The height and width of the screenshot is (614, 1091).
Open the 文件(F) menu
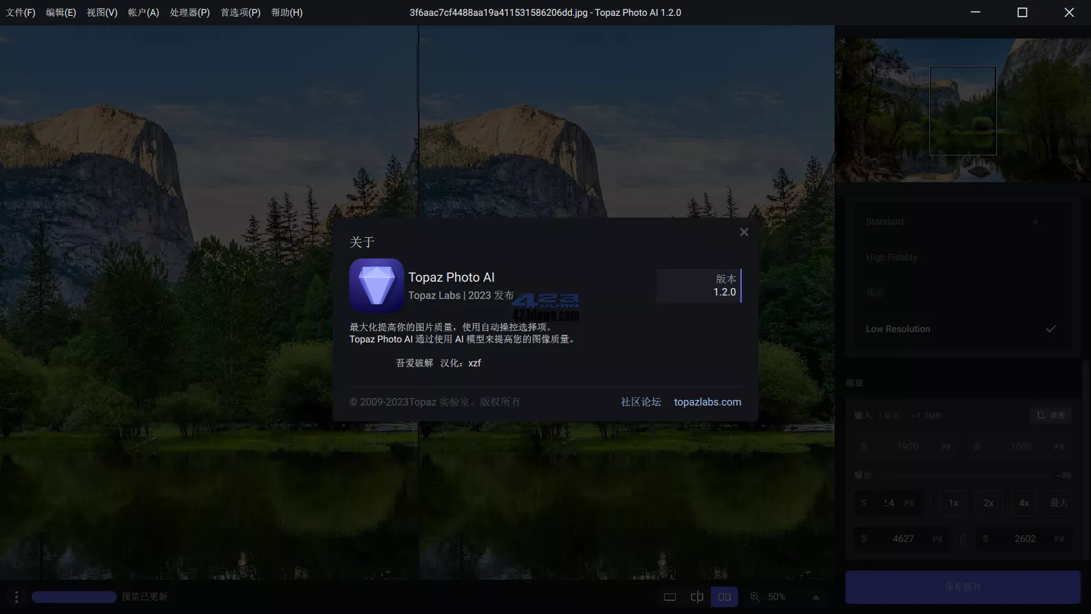point(21,12)
